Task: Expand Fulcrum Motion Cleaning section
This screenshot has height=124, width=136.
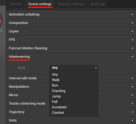Action: 71,48
